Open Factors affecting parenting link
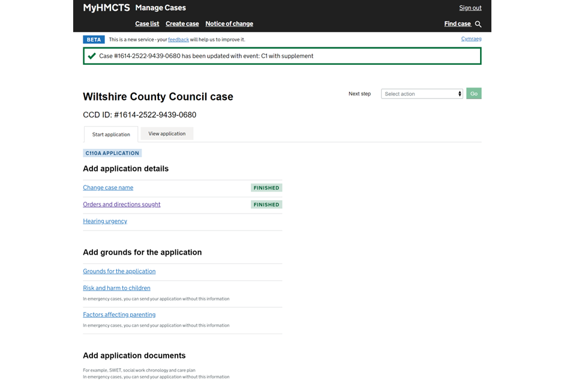Viewport: 576px width, 384px height. [x=119, y=314]
